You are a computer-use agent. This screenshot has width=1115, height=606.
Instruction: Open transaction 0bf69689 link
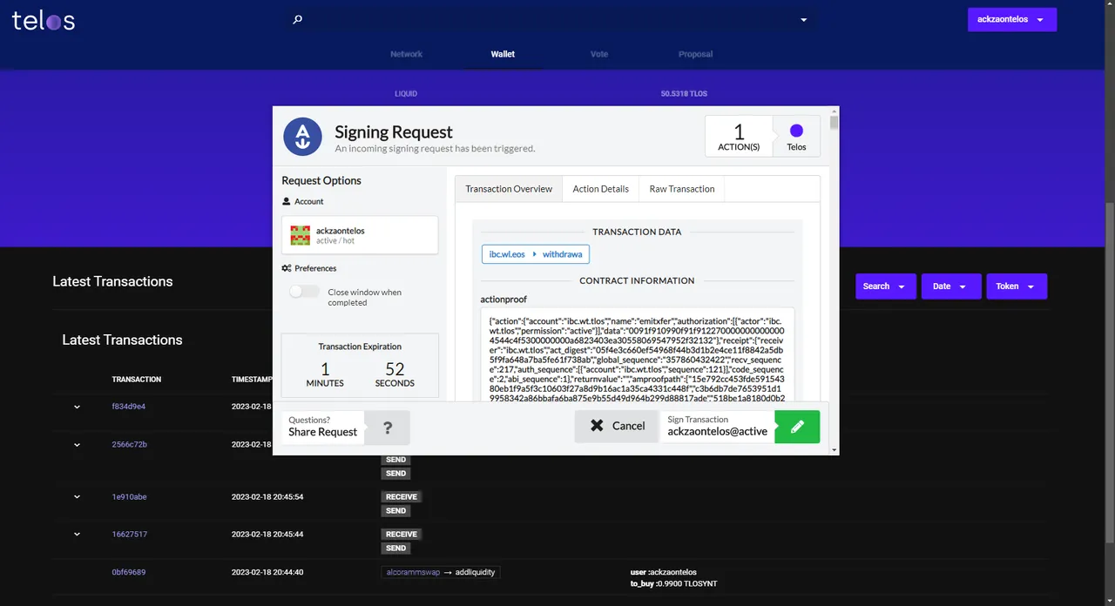pyautogui.click(x=129, y=572)
